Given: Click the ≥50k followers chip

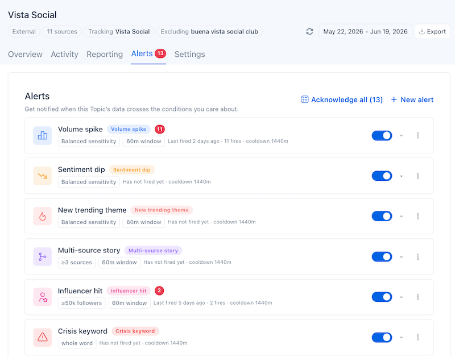Looking at the screenshot, I should pos(81,303).
